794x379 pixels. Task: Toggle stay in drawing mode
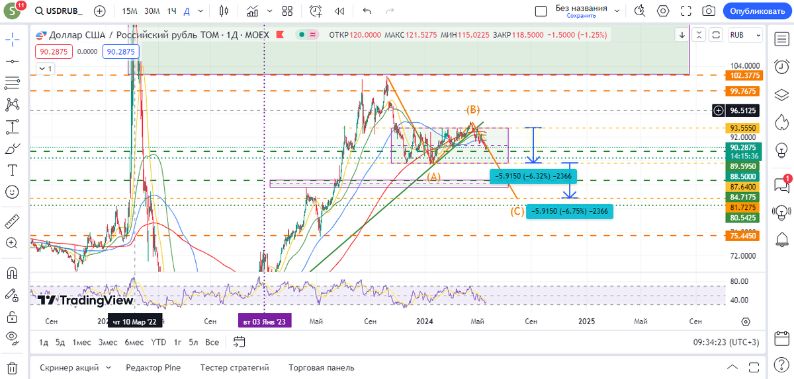pyautogui.click(x=12, y=294)
